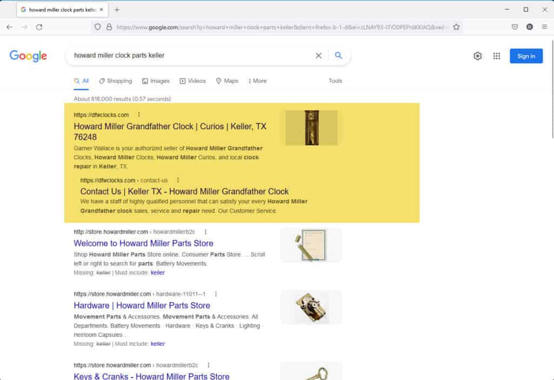Screen dimensions: 554x380
Task: Open the Firefox account avatar icon
Action: [x=529, y=27]
